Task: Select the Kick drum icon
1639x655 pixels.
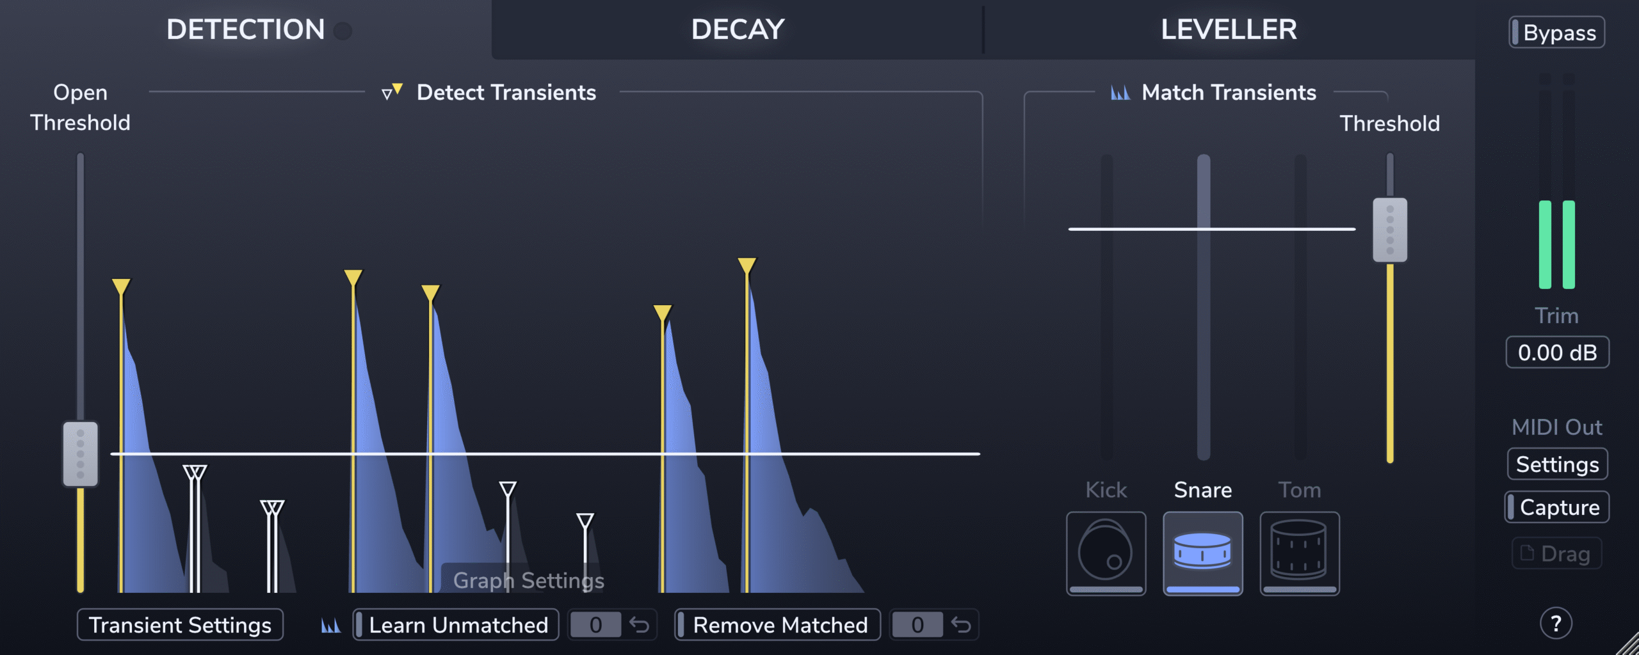Action: 1106,553
